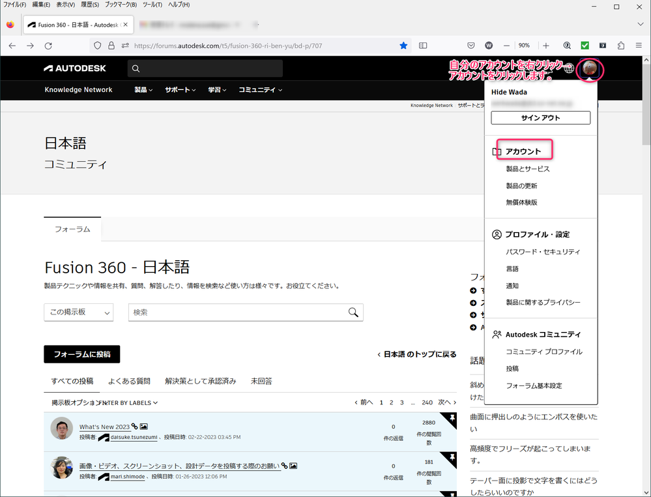Zoom in with the plus icon
The image size is (651, 497).
pos(546,46)
